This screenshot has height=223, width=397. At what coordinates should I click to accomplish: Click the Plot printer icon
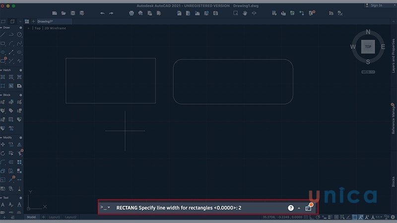(132, 13)
